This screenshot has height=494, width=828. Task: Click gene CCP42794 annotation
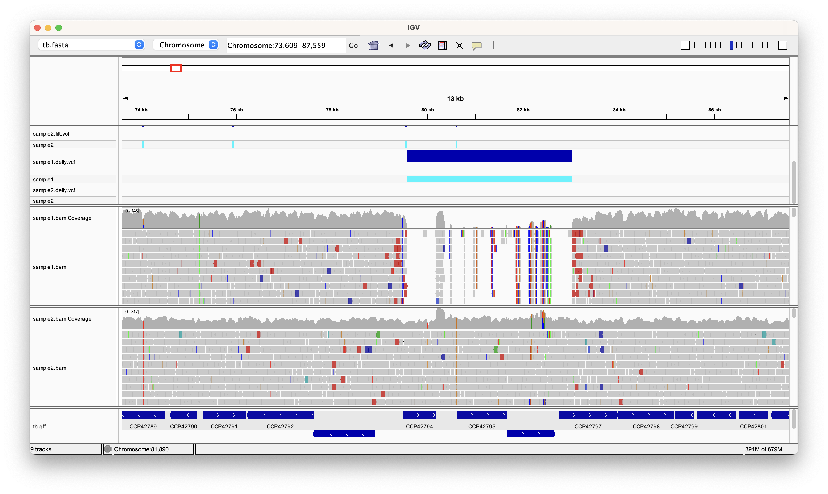(419, 415)
